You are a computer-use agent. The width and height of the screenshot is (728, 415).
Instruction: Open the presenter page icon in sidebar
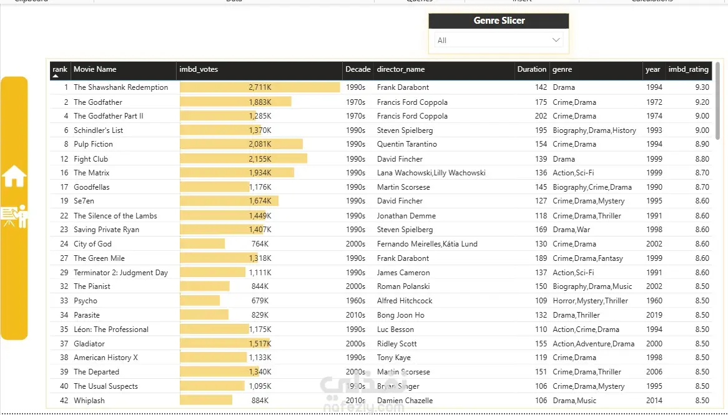tap(14, 217)
